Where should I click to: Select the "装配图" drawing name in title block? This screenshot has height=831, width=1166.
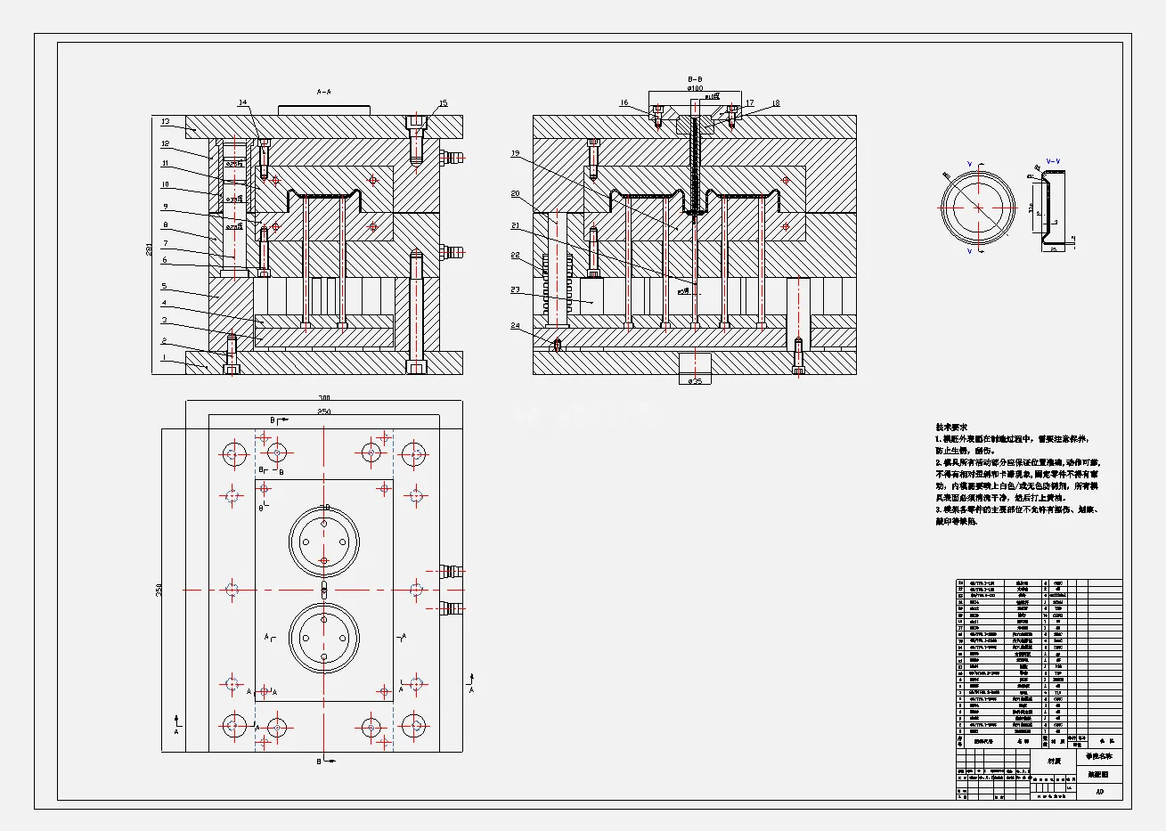(x=1100, y=776)
